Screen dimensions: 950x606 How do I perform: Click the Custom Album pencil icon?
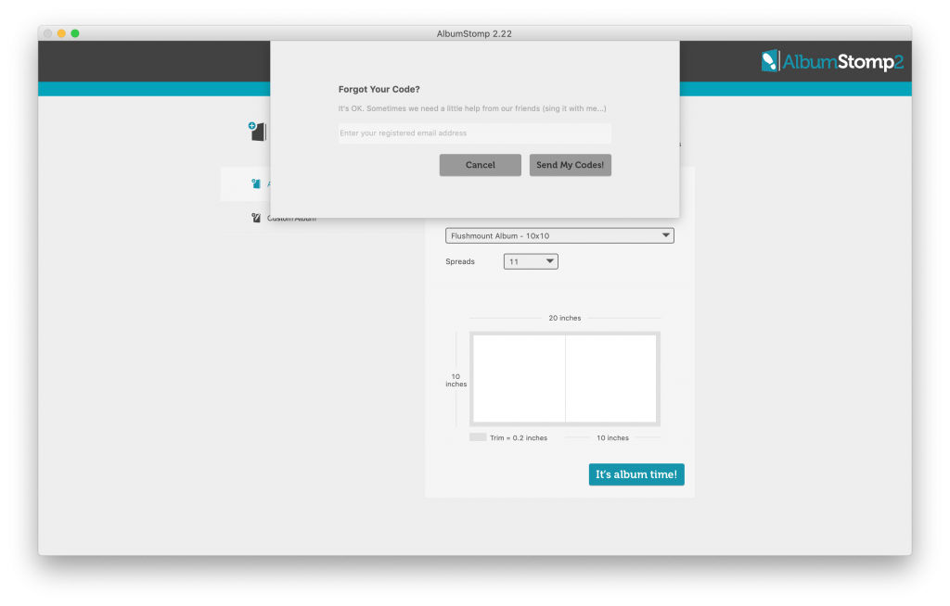pyautogui.click(x=256, y=219)
